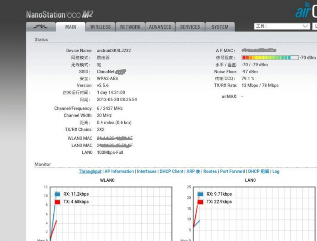Click TX/RX rate 13 Mbps / 78 Mbps
Image resolution: width=317 pixels, height=241 pixels.
260,86
